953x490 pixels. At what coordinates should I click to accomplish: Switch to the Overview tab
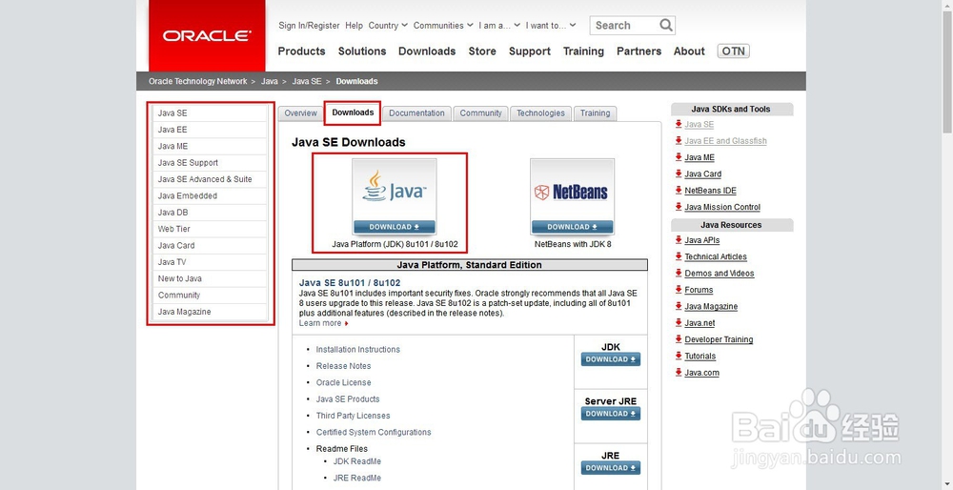[300, 113]
